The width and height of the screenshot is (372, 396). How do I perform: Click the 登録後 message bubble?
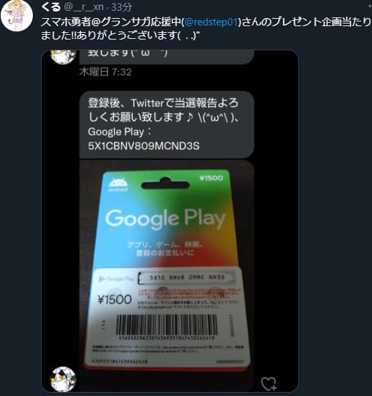coord(167,125)
